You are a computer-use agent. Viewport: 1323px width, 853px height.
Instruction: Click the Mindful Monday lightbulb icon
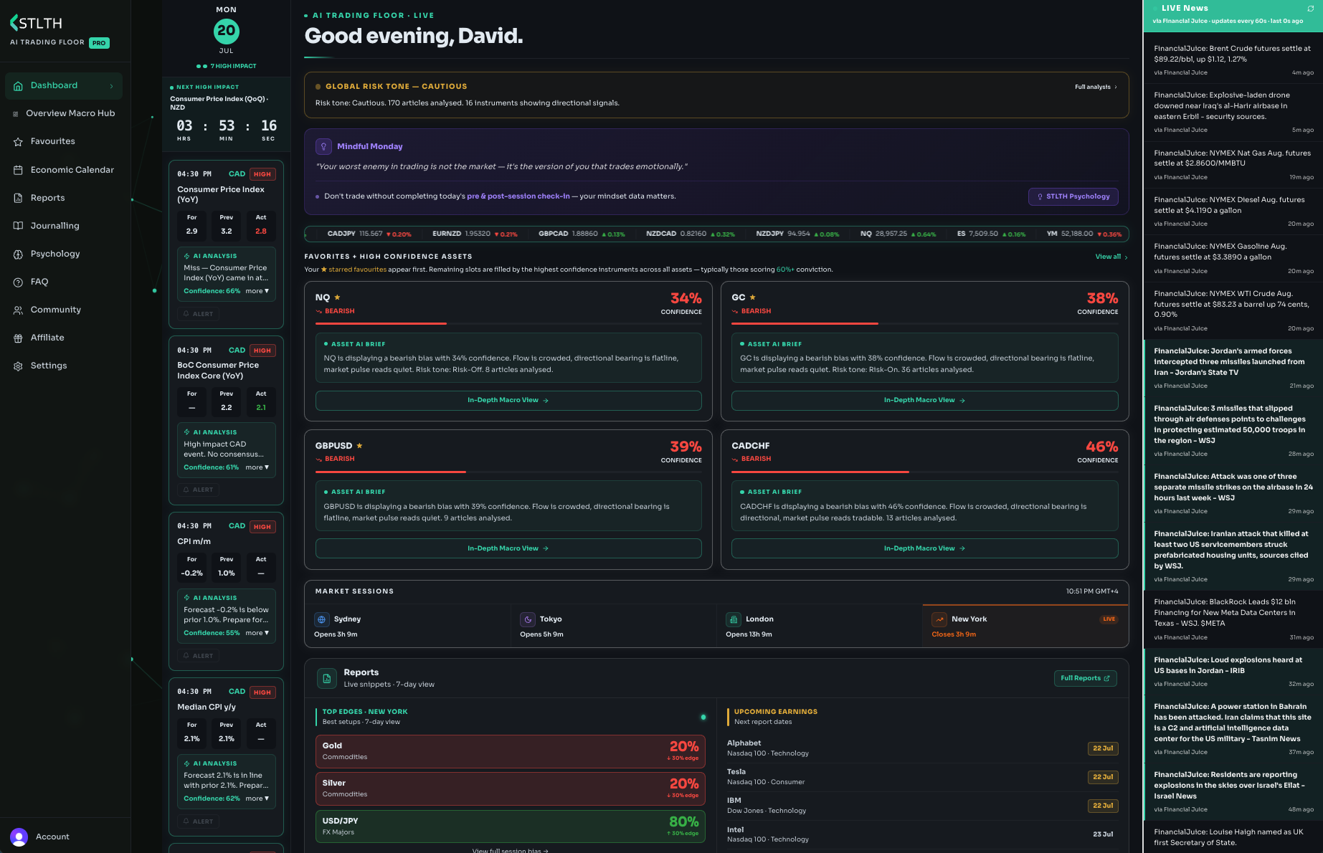coord(323,146)
